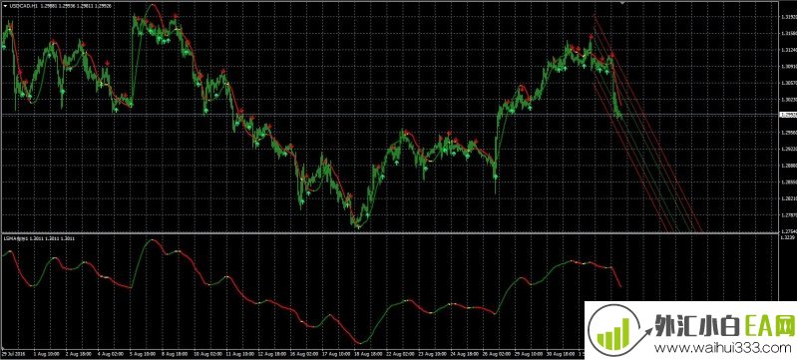This screenshot has width=797, height=360.
Task: Click the 1.3192 label at the top of the price scale
Action: [787, 17]
